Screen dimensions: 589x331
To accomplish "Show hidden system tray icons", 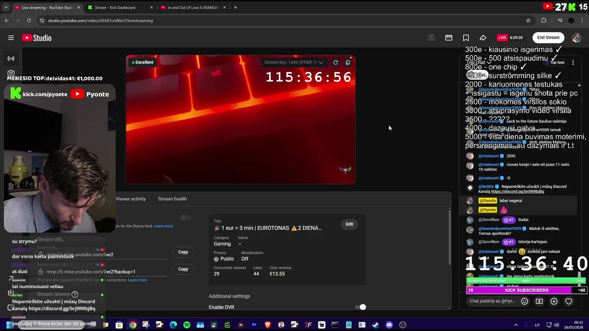I will tap(516, 325).
